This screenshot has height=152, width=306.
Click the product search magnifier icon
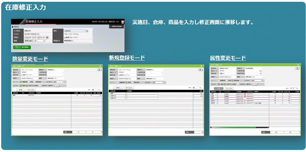87,31
